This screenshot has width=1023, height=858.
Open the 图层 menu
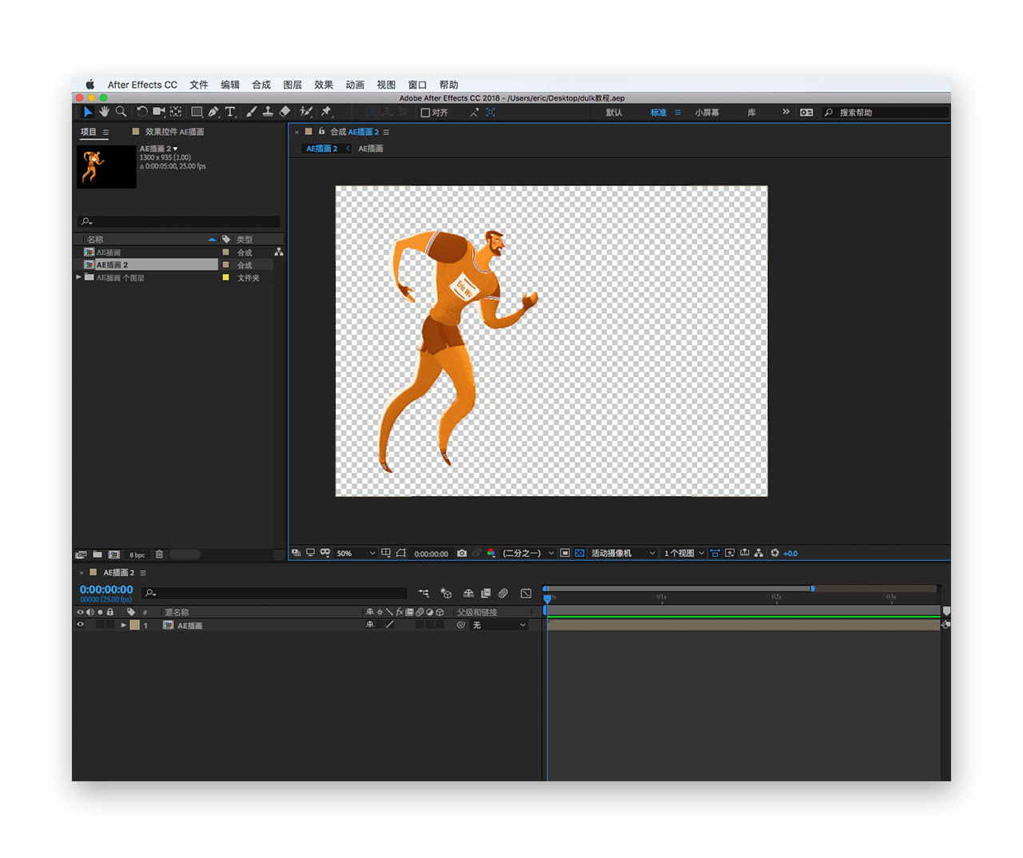[x=293, y=85]
